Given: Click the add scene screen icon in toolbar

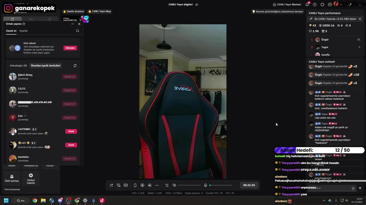Looking at the screenshot, I should pos(126,185).
